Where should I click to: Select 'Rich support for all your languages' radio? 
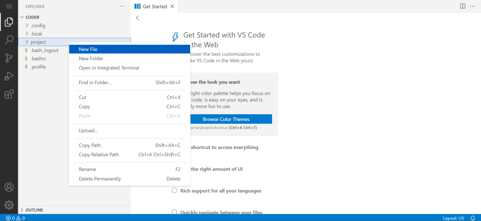(174, 190)
